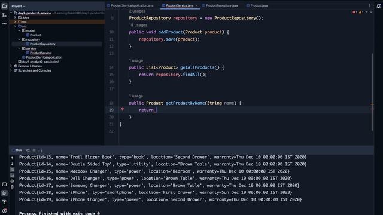The height and width of the screenshot is (215, 383).
Task: Click warning stripe marker on scrollbar
Action: (x=372, y=105)
